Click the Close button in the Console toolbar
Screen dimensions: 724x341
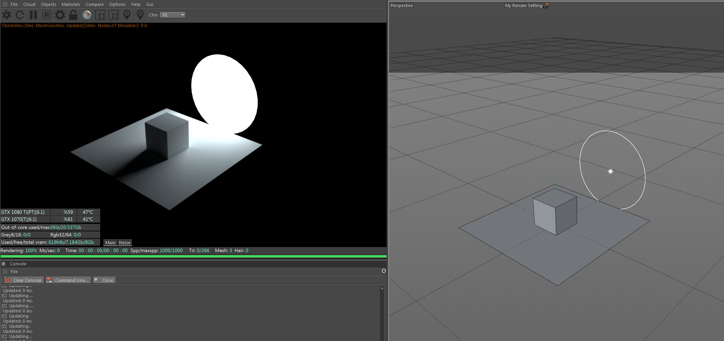point(104,280)
